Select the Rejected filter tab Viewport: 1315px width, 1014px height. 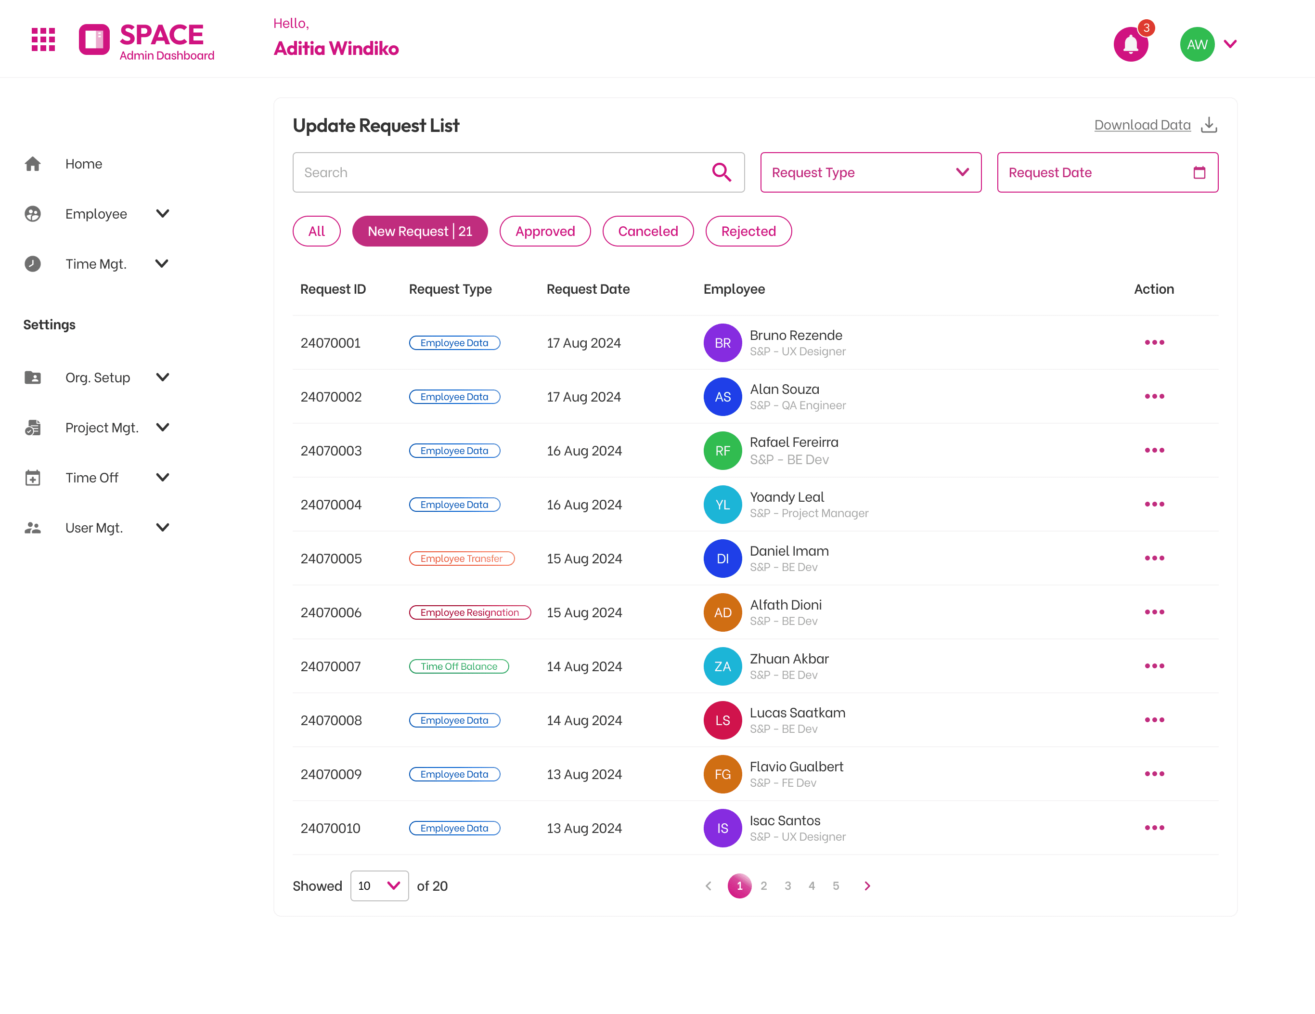(x=748, y=231)
